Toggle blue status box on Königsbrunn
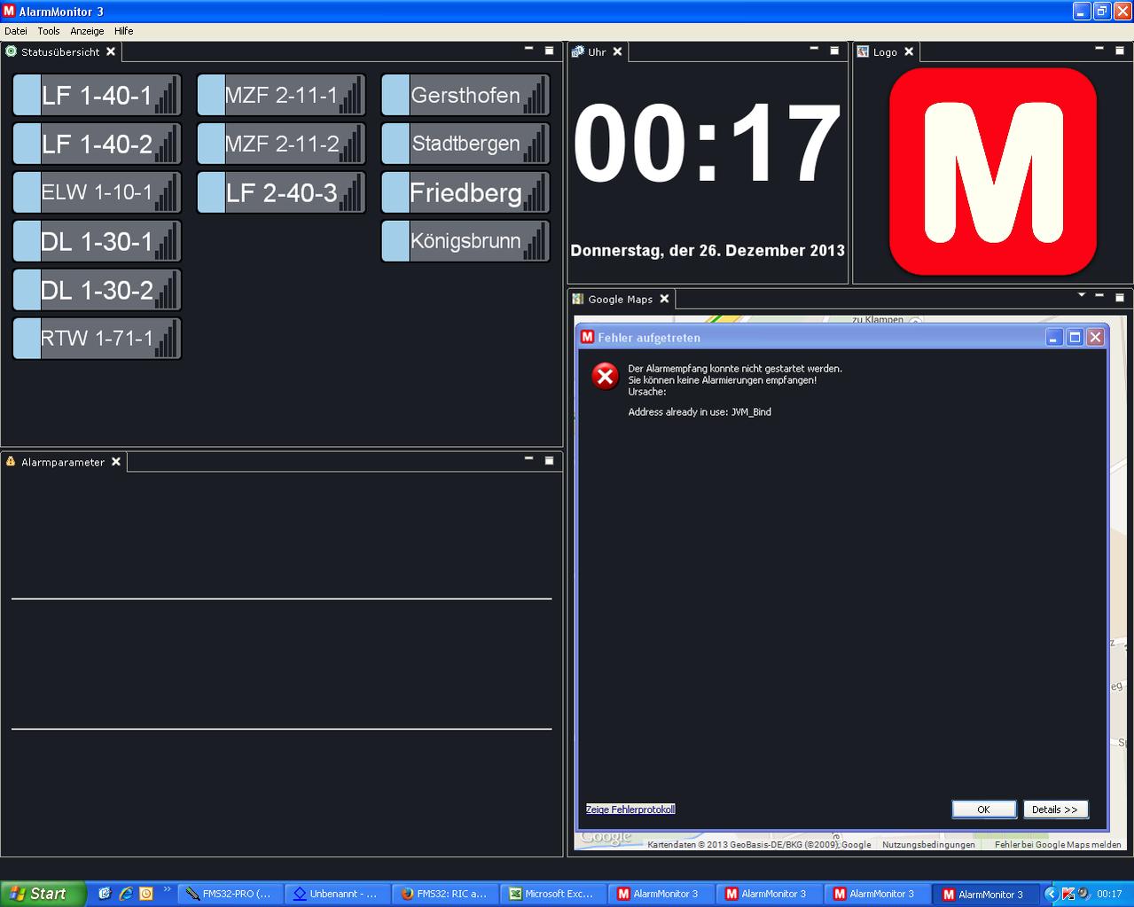 pyautogui.click(x=395, y=241)
